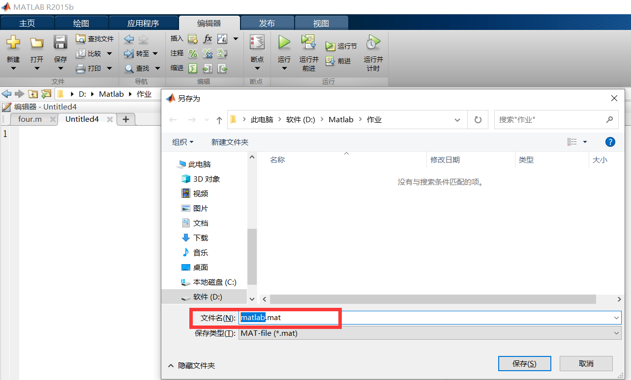Expand the Compare (比较) dropdown arrow
The width and height of the screenshot is (631, 380).
109,54
